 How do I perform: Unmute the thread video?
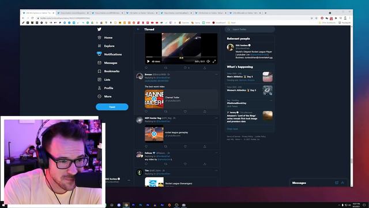pyautogui.click(x=208, y=61)
